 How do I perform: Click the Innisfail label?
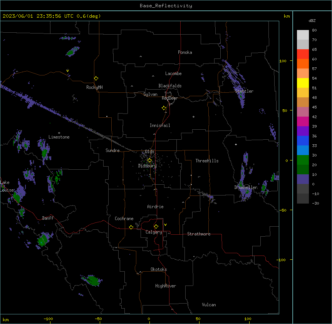(x=160, y=125)
